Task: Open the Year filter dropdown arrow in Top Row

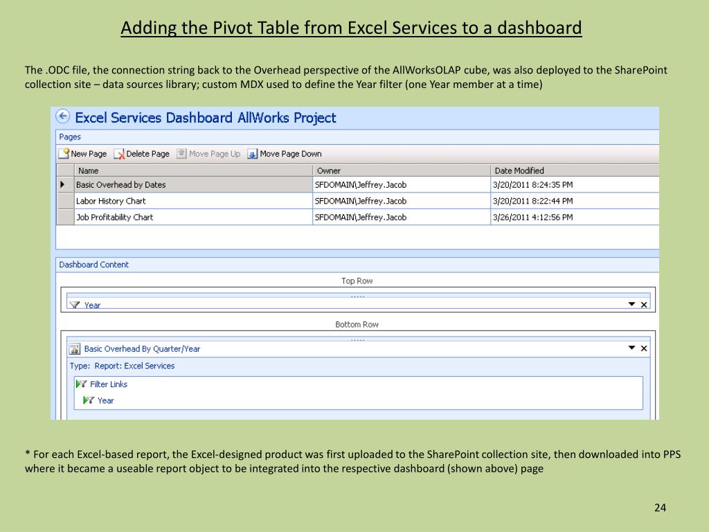Action: pos(631,304)
